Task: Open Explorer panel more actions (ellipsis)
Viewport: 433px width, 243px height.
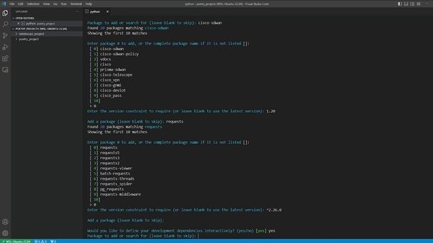Action: [77, 11]
